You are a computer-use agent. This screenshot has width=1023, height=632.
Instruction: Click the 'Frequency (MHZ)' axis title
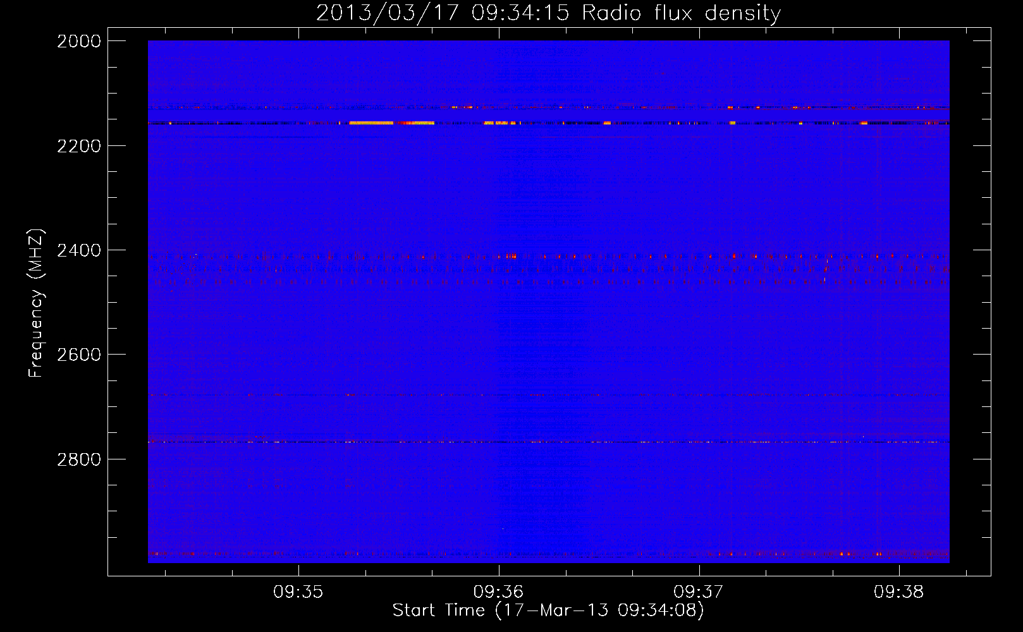(x=37, y=303)
